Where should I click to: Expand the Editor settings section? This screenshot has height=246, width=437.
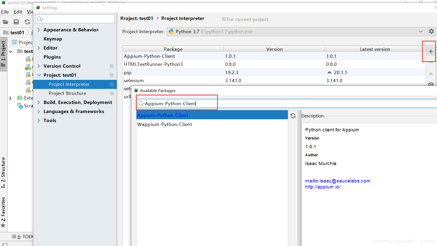coord(39,48)
